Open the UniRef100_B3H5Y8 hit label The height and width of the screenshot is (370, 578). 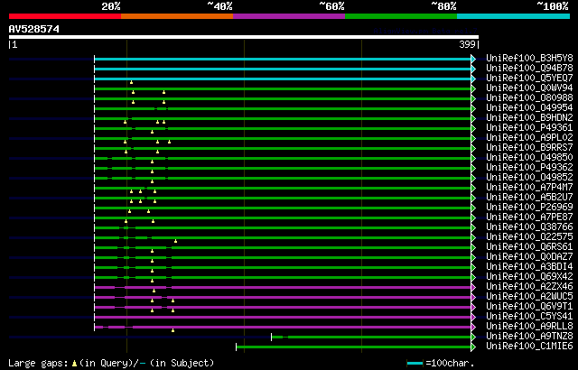coord(529,58)
